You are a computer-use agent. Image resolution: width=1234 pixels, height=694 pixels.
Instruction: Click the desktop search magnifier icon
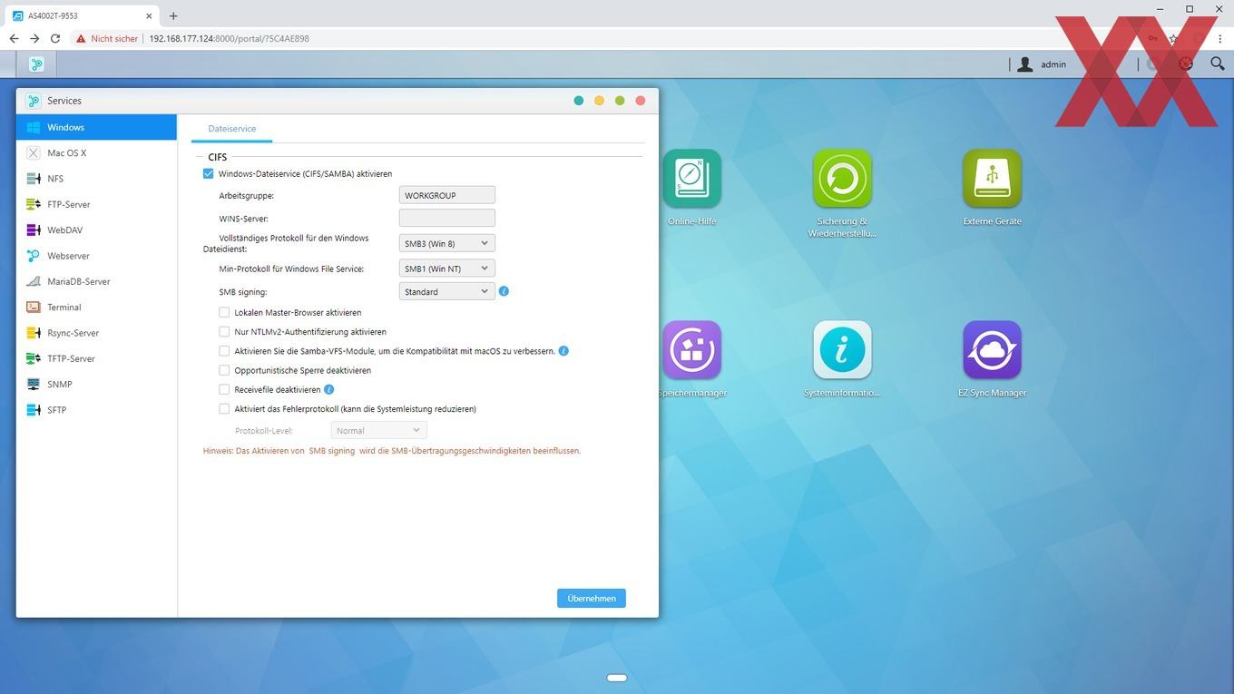coord(1217,64)
